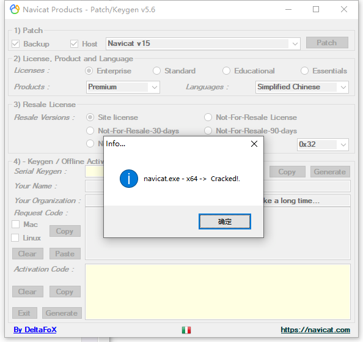Click the Italian flag icon
This screenshot has height=342, width=363.
[186, 330]
